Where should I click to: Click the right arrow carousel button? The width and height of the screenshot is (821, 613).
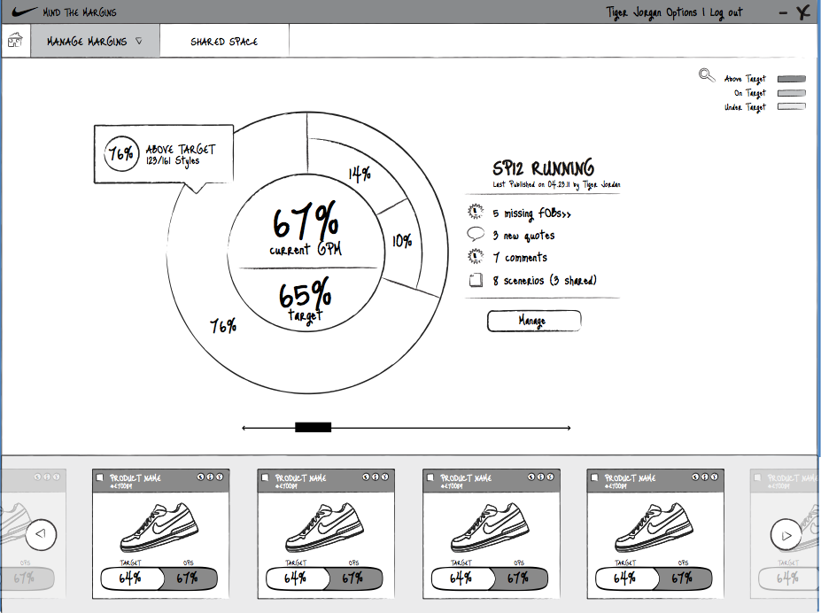click(786, 534)
